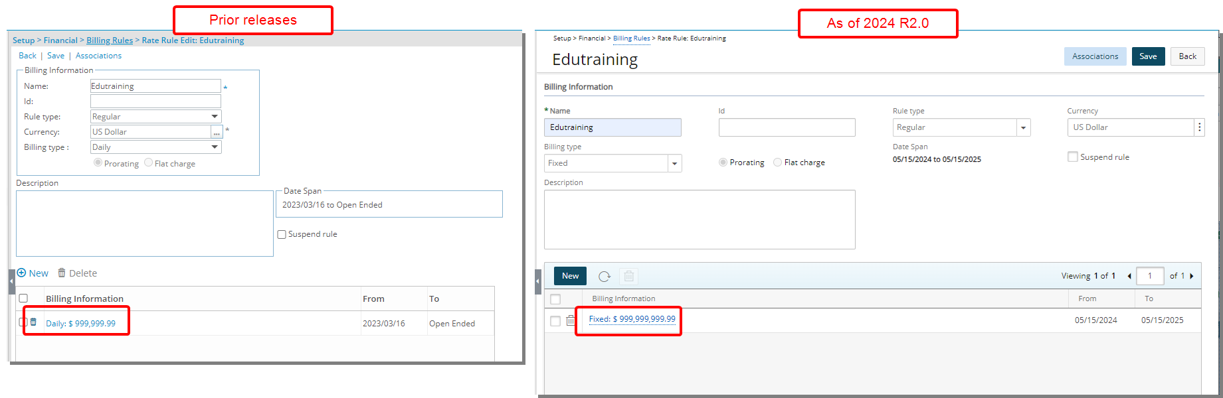The image size is (1223, 398).
Task: Click the Delete trash icon above the prior release table
Action: click(x=62, y=273)
